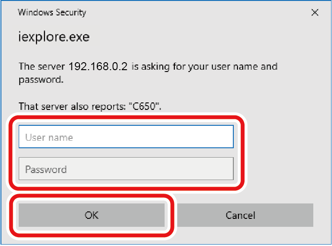
Task: Click the User name input field
Action: [x=126, y=137]
